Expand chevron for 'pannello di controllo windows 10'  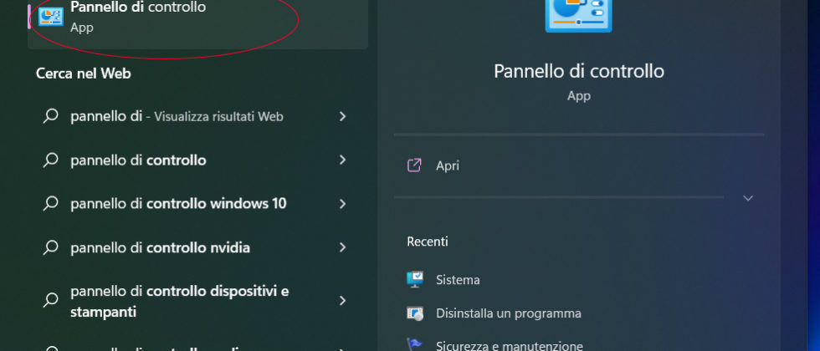(x=342, y=204)
